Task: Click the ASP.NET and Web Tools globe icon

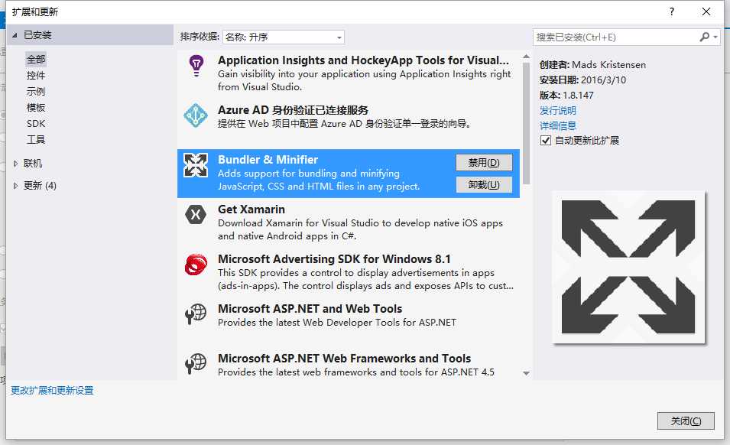Action: click(196, 314)
